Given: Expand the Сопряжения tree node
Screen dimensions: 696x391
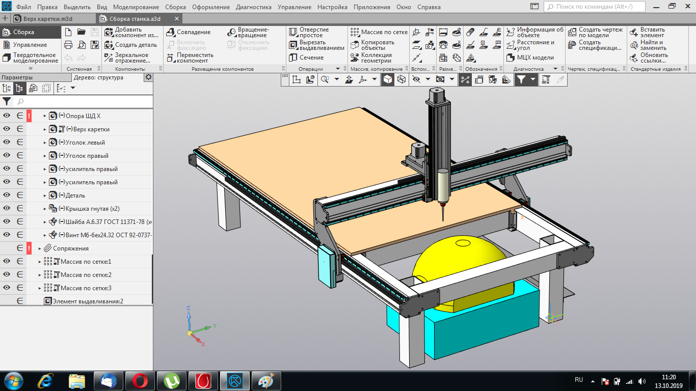Looking at the screenshot, I should [x=40, y=248].
